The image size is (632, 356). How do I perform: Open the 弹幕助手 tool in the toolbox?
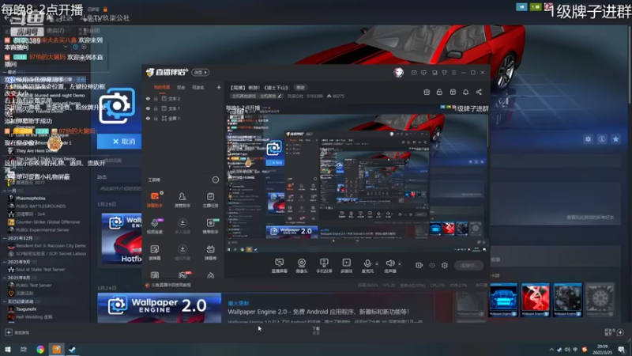(x=155, y=200)
